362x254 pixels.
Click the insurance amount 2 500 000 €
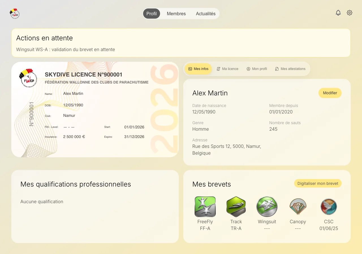tap(74, 137)
